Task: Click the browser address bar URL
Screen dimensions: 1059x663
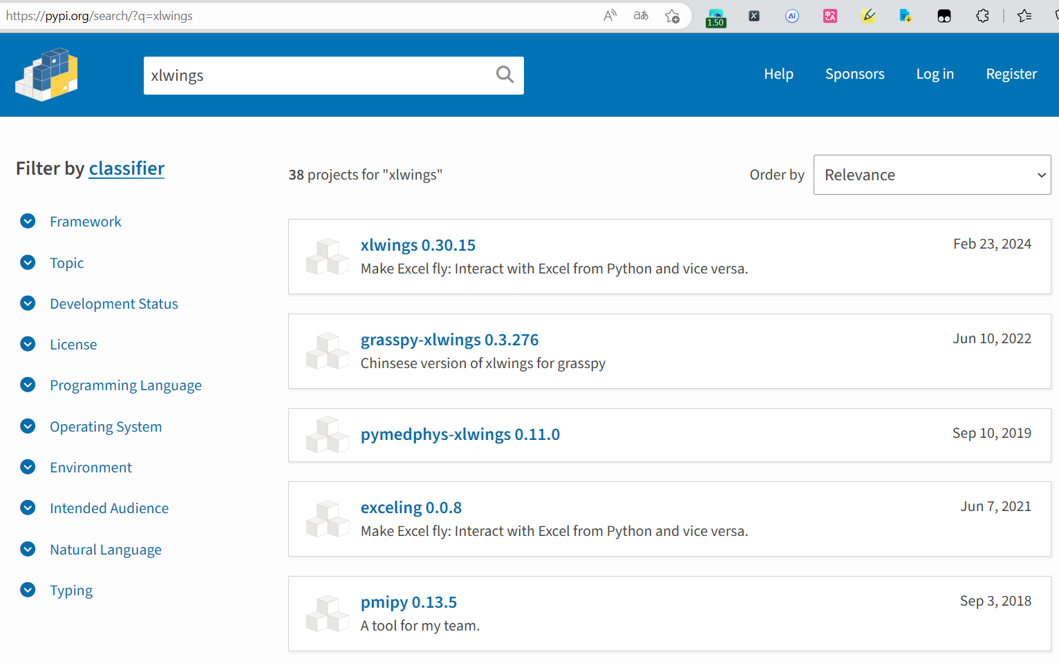Action: tap(100, 16)
